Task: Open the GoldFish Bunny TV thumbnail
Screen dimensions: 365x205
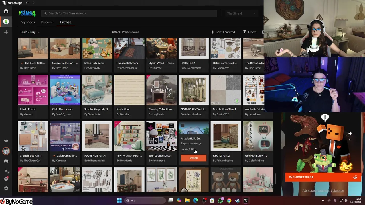Action: click(x=258, y=136)
